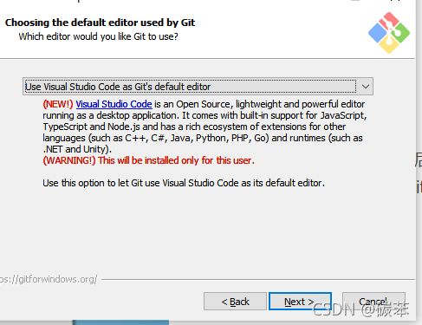Click the red diamond of the Git logo
The height and width of the screenshot is (325, 422).
tap(389, 20)
